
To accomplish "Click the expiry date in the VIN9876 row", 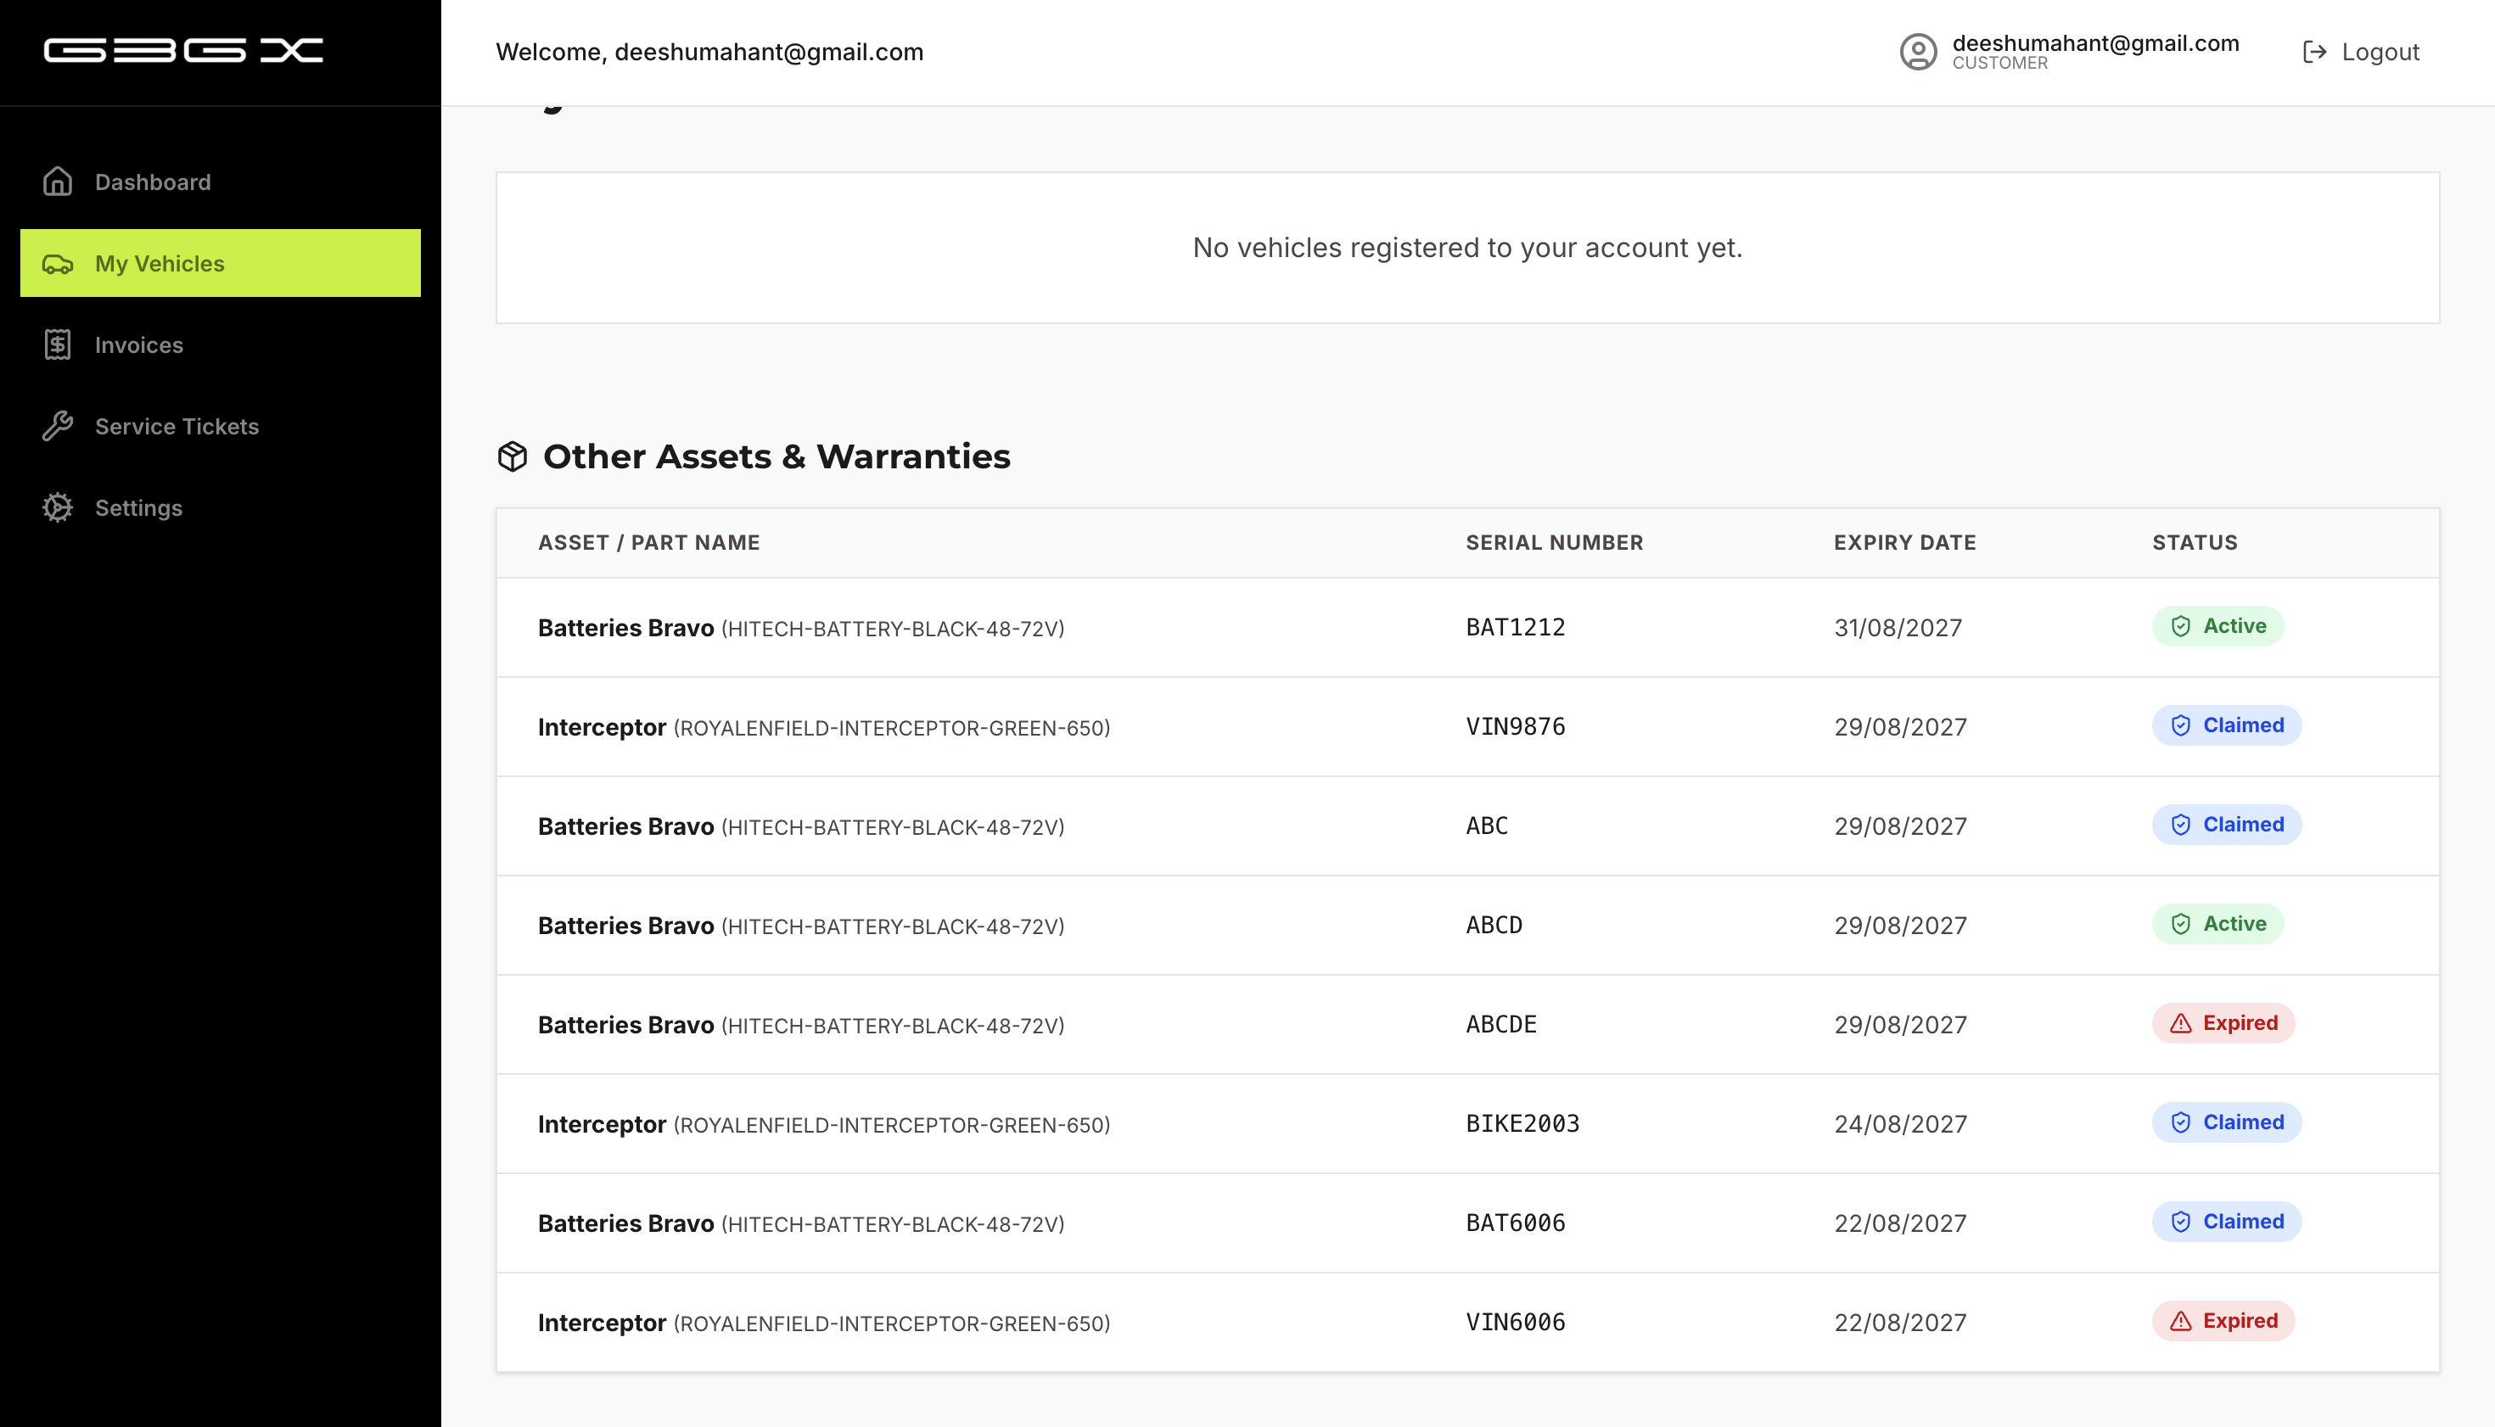I will 1901,727.
